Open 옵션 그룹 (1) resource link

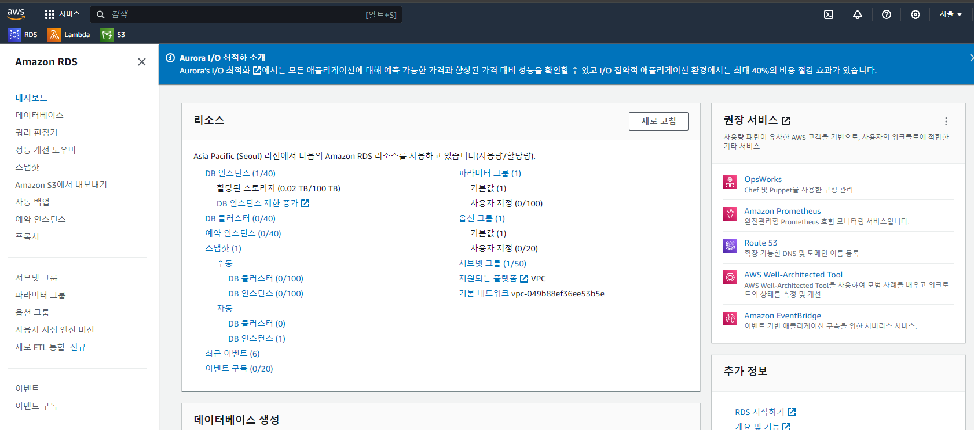coord(482,218)
